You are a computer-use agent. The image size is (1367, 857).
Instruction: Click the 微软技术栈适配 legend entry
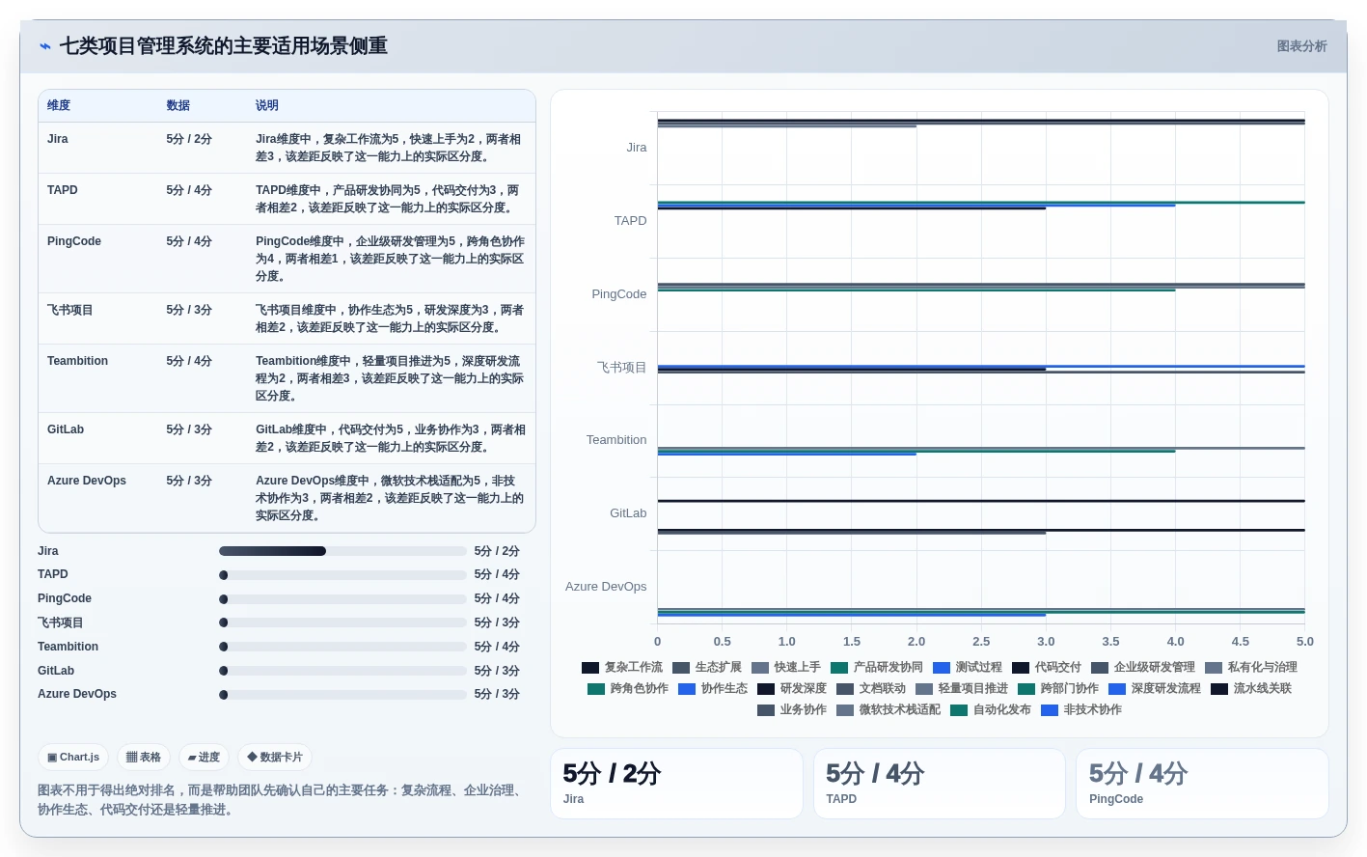tap(888, 709)
